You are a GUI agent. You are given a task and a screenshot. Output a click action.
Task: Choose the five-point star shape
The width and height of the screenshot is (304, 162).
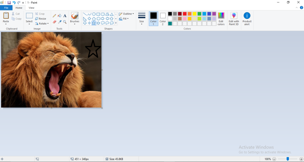(x=94, y=23)
